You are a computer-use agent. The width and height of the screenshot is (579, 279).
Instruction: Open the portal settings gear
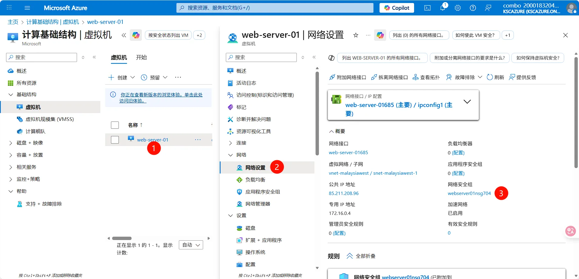click(457, 8)
